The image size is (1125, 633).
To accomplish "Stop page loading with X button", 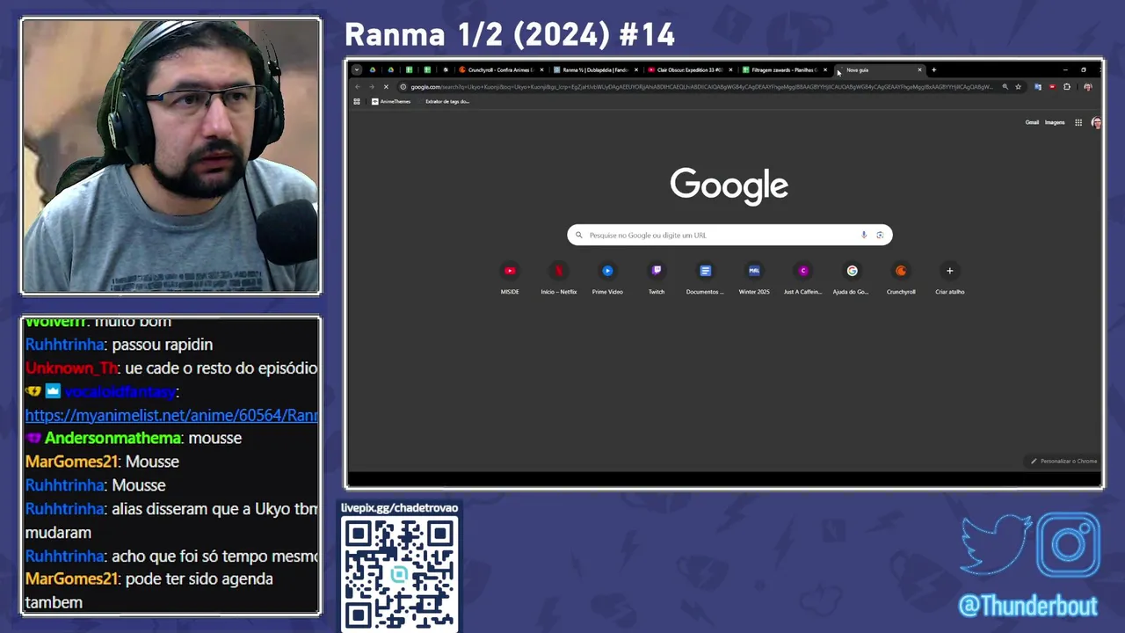I will (385, 87).
